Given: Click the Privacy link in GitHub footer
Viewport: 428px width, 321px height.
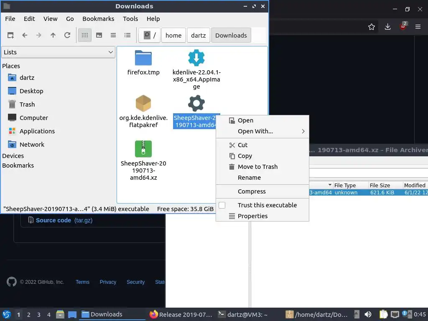Looking at the screenshot, I should click(x=108, y=282).
